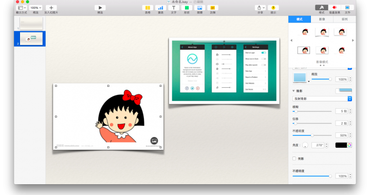
Task: Click the 角度 angle dial
Action: point(305,145)
